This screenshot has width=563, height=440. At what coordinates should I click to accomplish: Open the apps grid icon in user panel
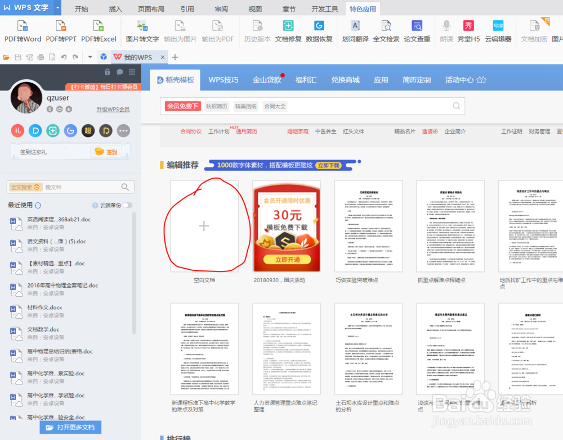[x=132, y=72]
